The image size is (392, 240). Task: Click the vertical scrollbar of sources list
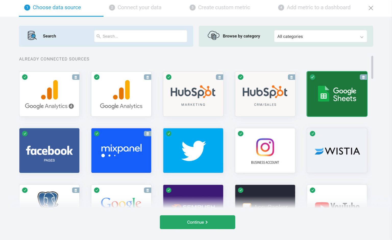click(x=372, y=67)
